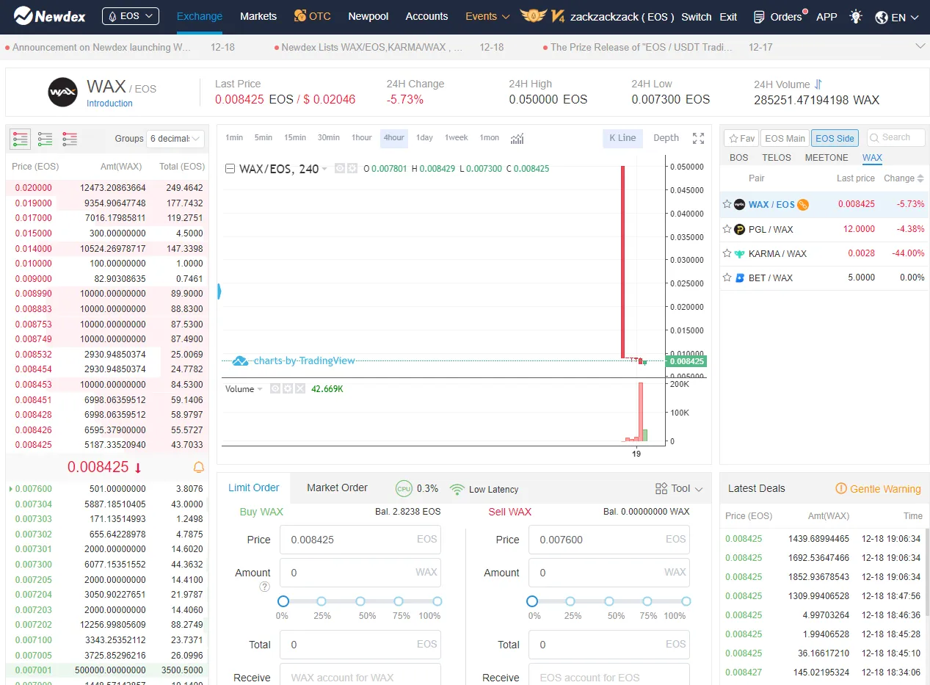Click Exit to log out
930x685 pixels.
point(728,17)
